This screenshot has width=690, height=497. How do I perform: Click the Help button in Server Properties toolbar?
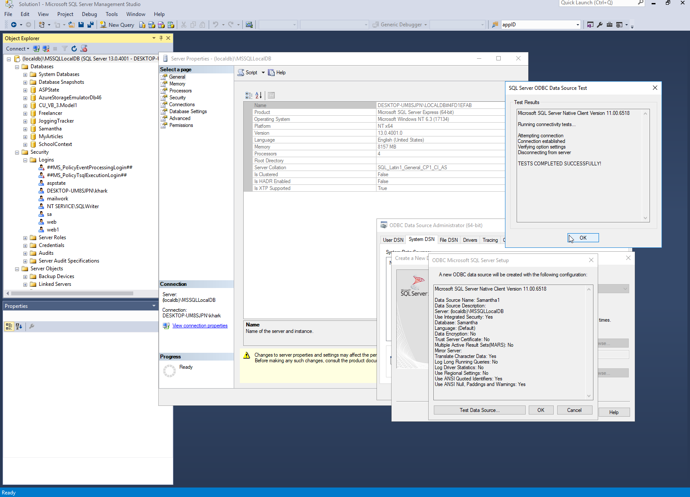click(277, 73)
